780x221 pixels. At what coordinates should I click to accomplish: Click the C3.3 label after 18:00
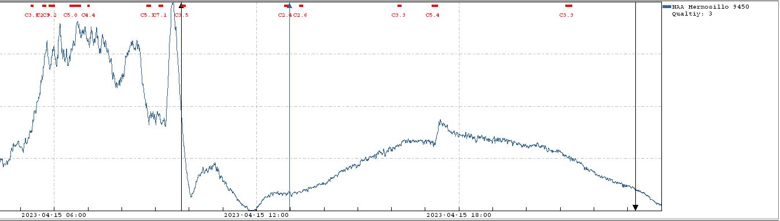pos(566,15)
